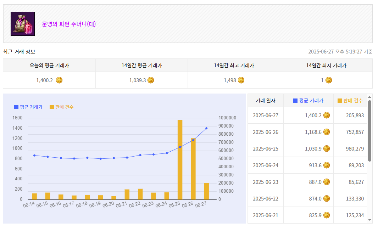Image resolution: width=378 pixels, height=231 pixels.
Task: Click gold coin beside 14-day lowest price 1
Action: tap(329, 80)
